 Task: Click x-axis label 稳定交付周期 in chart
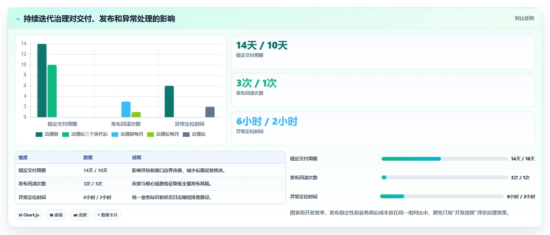point(62,124)
